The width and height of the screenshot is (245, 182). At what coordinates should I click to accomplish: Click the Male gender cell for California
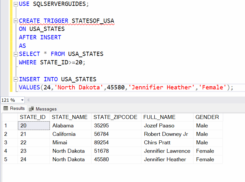tap(208, 134)
